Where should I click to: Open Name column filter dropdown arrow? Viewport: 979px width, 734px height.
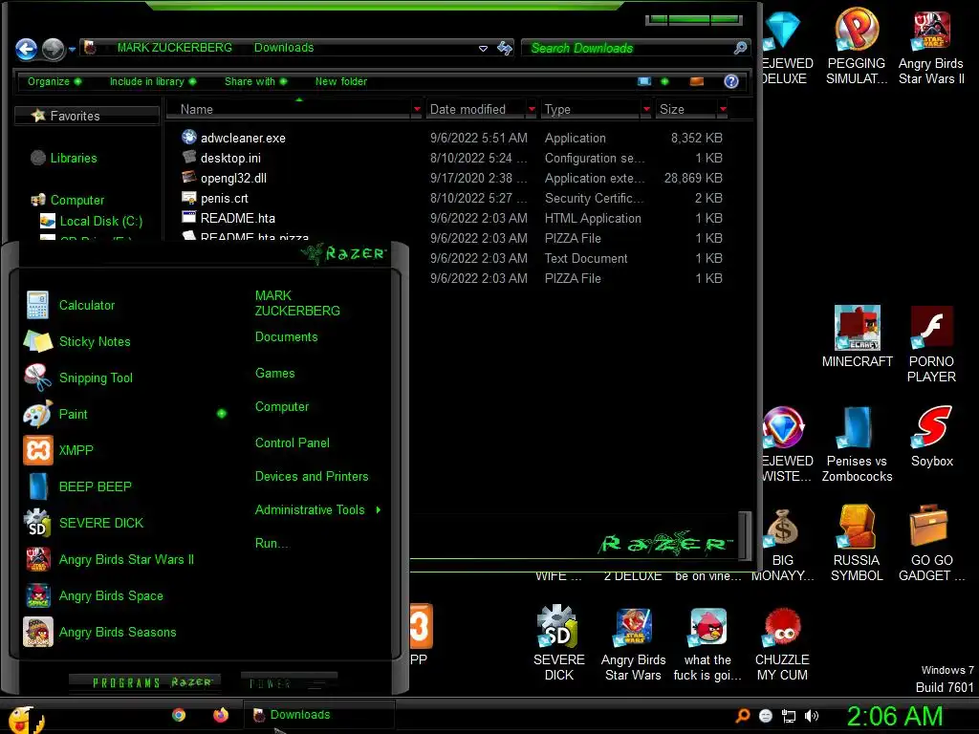pyautogui.click(x=417, y=109)
